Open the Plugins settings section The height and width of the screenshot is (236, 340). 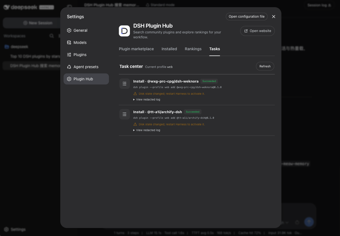click(x=86, y=55)
